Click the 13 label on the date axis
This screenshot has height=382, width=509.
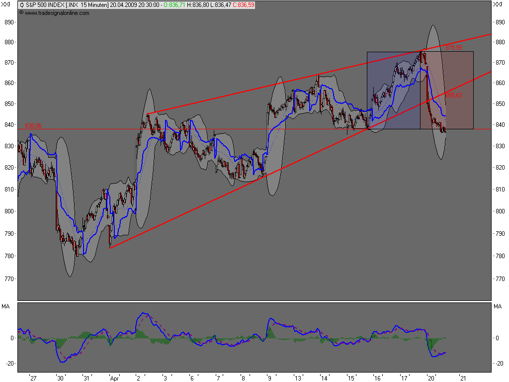(297, 379)
